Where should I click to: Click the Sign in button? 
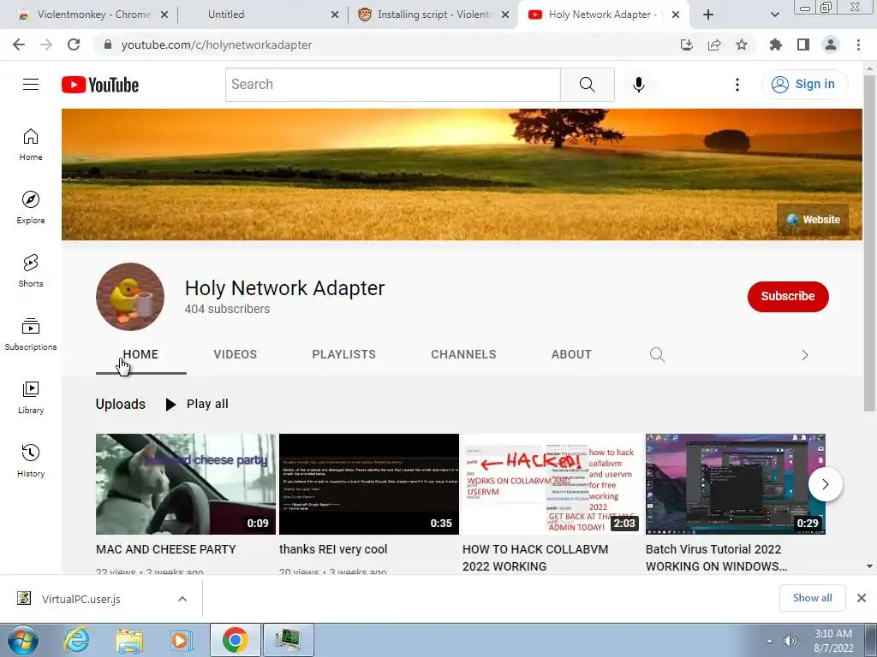pos(804,85)
